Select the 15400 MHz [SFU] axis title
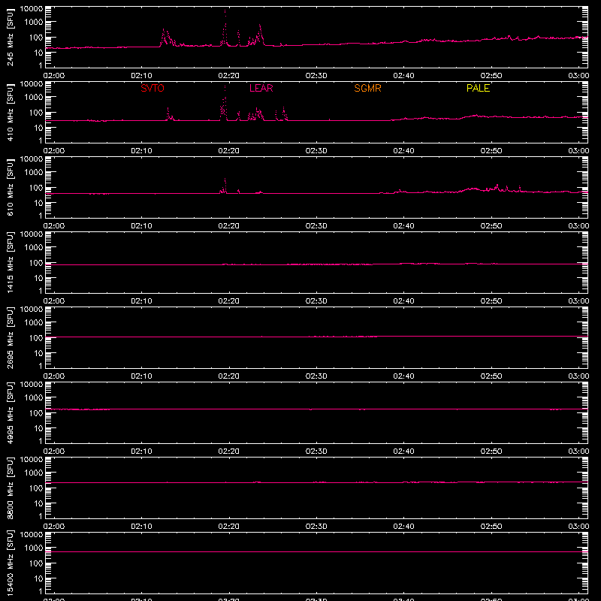Image resolution: width=601 pixels, height=601 pixels. click(10, 563)
